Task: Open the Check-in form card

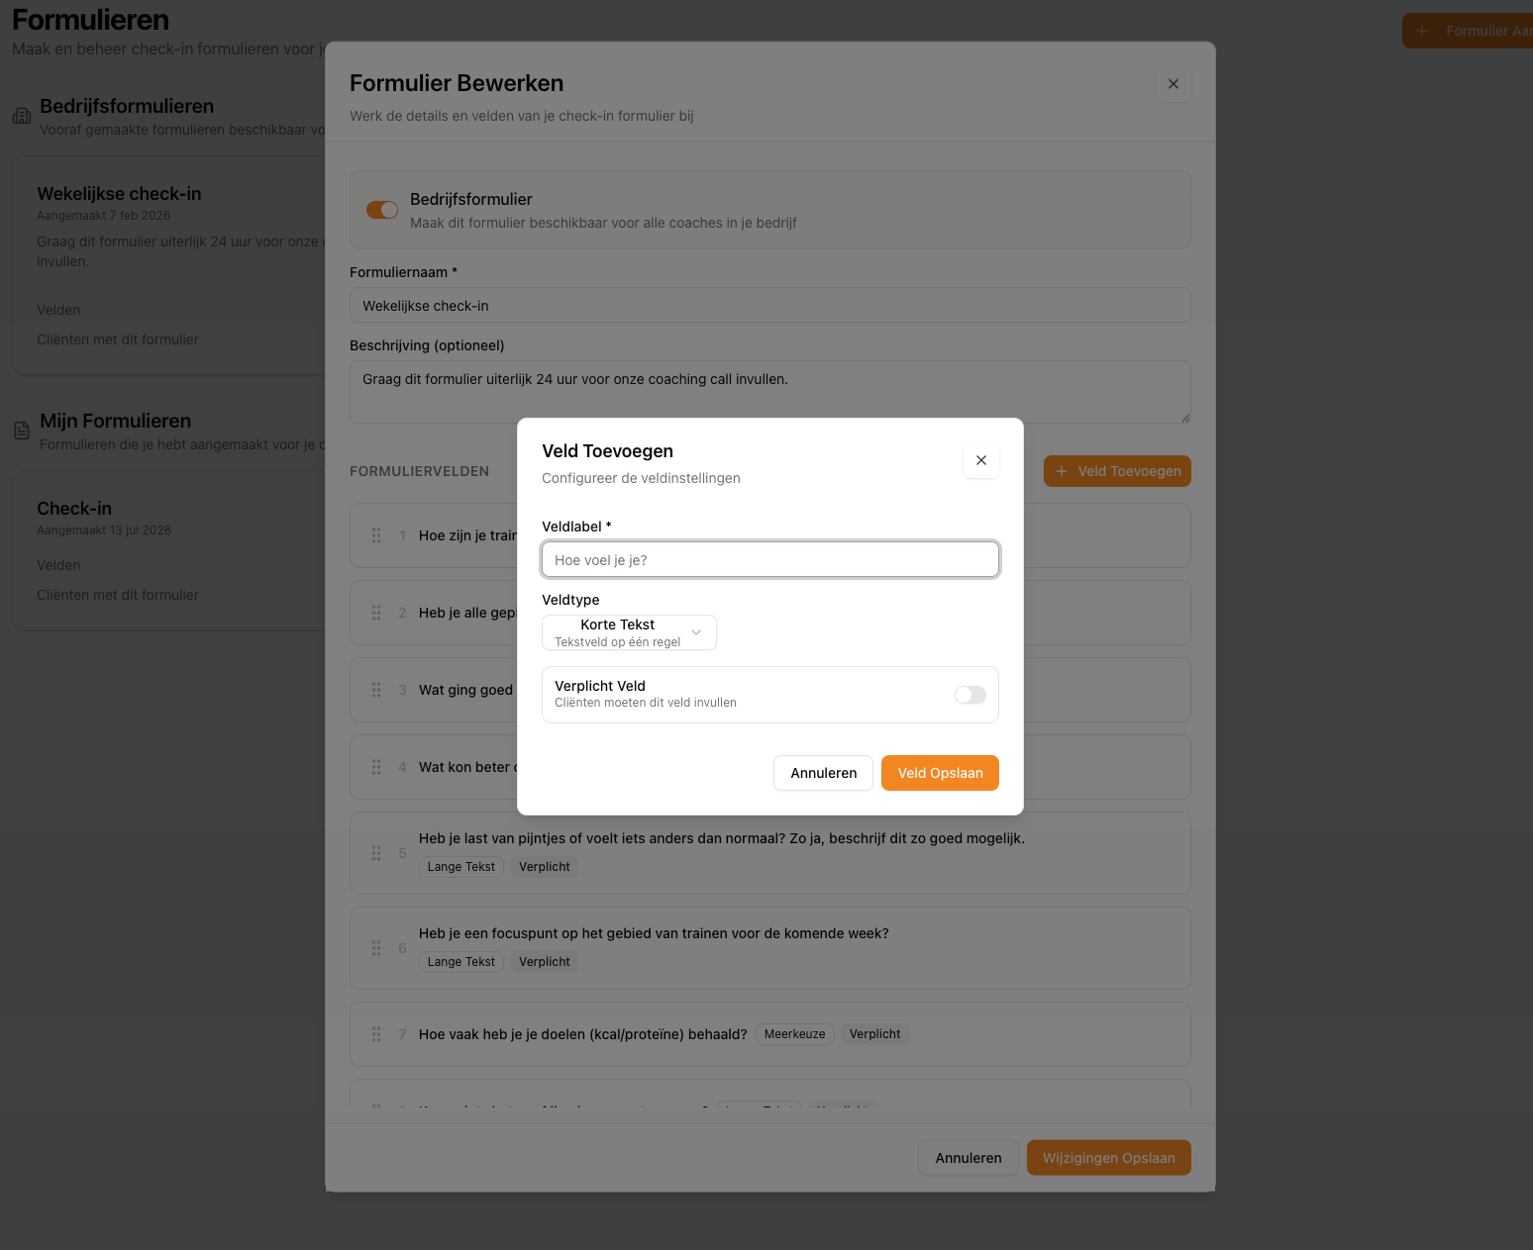Action: (168, 550)
